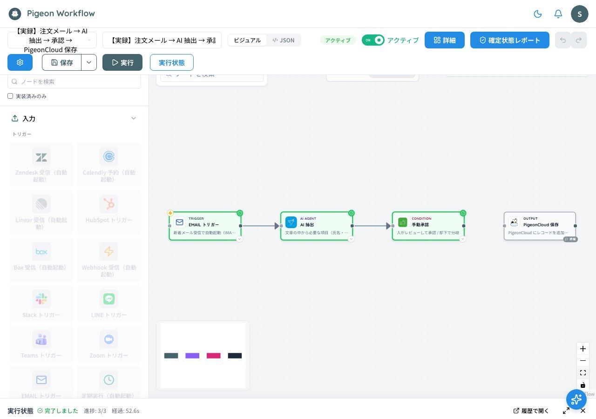Click the undo arrow button
The height and width of the screenshot is (419, 596).
tap(563, 40)
